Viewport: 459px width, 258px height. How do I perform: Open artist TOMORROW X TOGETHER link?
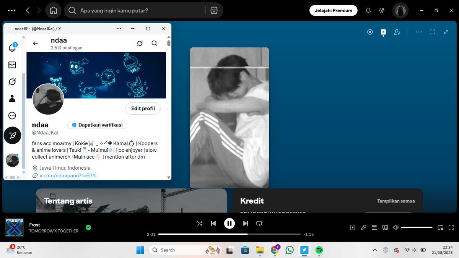pyautogui.click(x=54, y=231)
